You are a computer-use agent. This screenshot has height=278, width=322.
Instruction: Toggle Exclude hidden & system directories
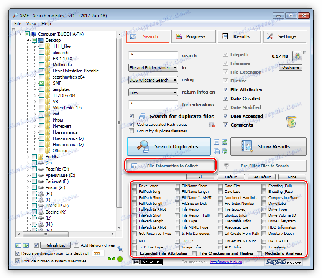pos(18,261)
